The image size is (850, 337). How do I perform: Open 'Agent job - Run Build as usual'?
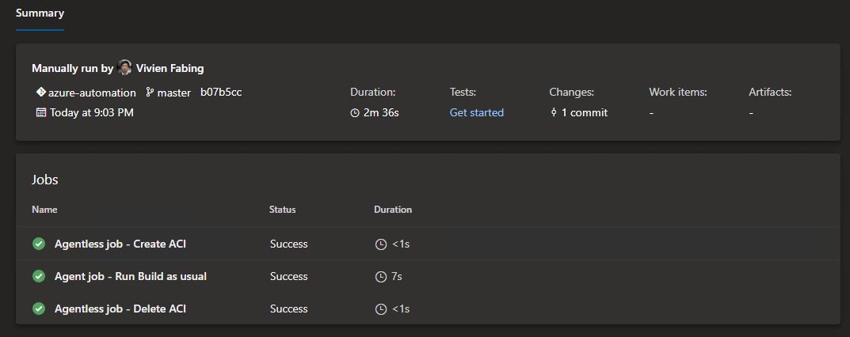131,276
